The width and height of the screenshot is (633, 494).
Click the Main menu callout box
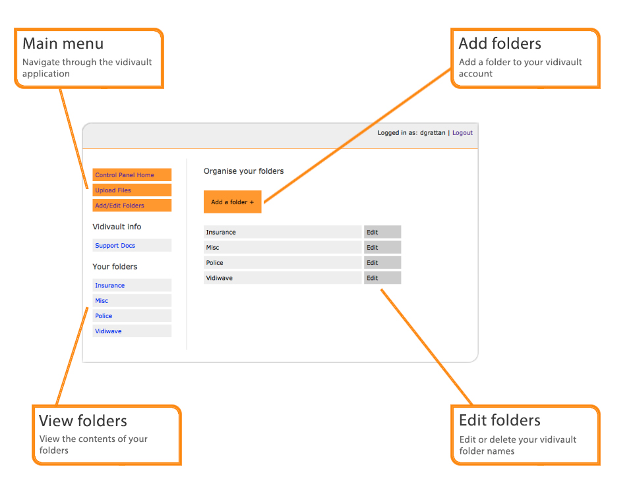point(88,58)
